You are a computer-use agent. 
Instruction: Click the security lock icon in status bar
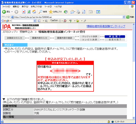(108, 122)
